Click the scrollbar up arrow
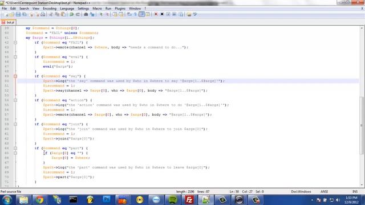The image size is (365, 205). tap(362, 28)
